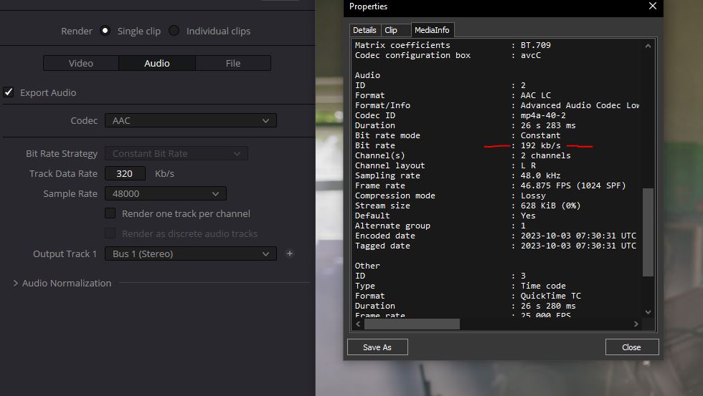Click the 'Time code' type value
The image size is (703, 396).
tap(543, 286)
